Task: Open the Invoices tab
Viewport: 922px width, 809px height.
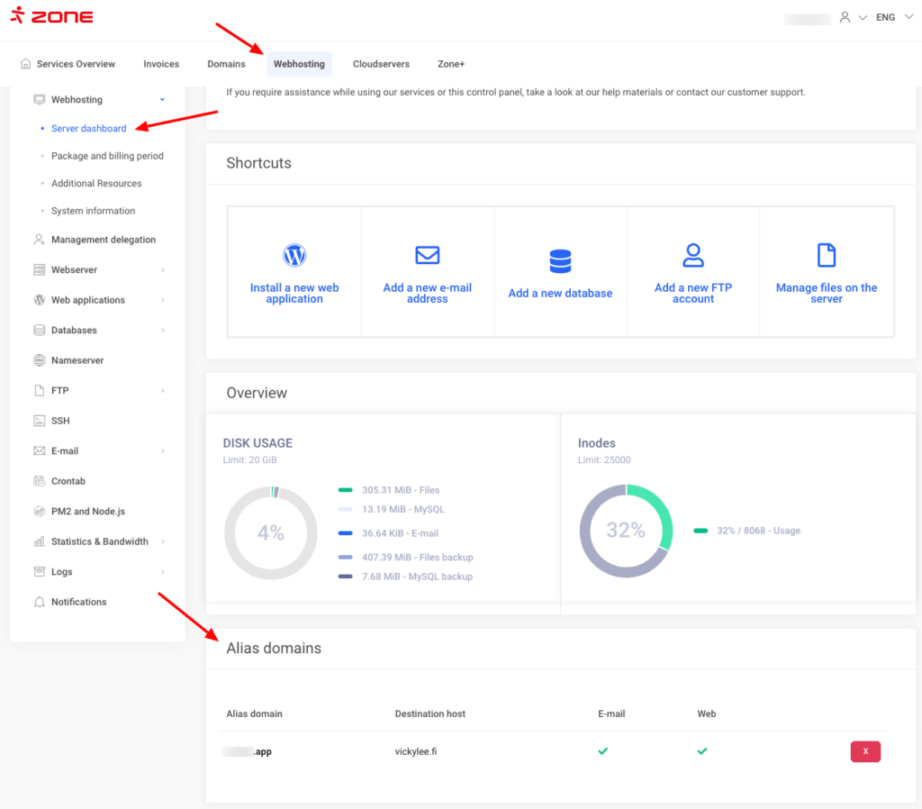Action: (x=161, y=64)
